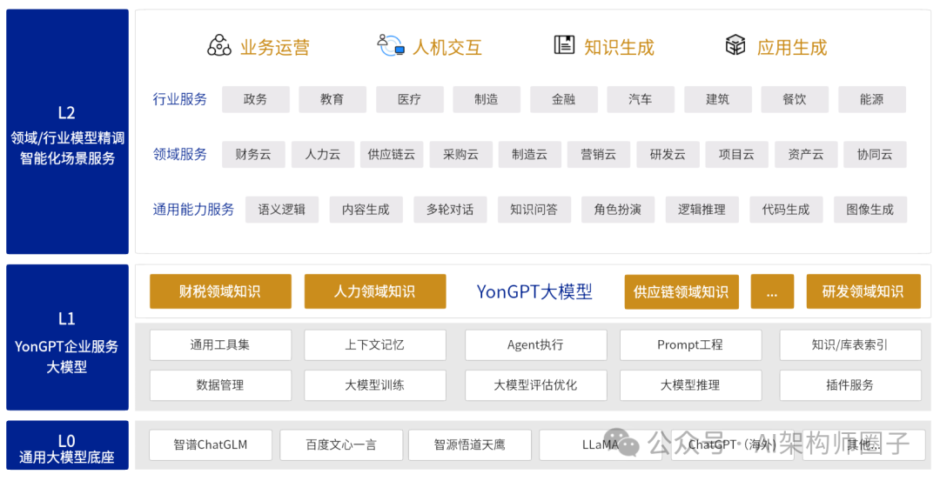
Task: Click the 通用能力服务 row label
Action: pos(193,209)
